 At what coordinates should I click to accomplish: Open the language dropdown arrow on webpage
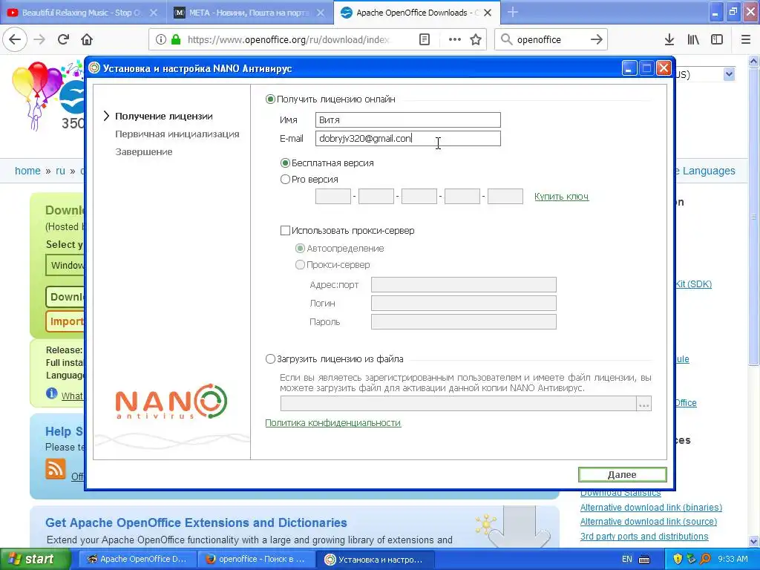click(729, 74)
